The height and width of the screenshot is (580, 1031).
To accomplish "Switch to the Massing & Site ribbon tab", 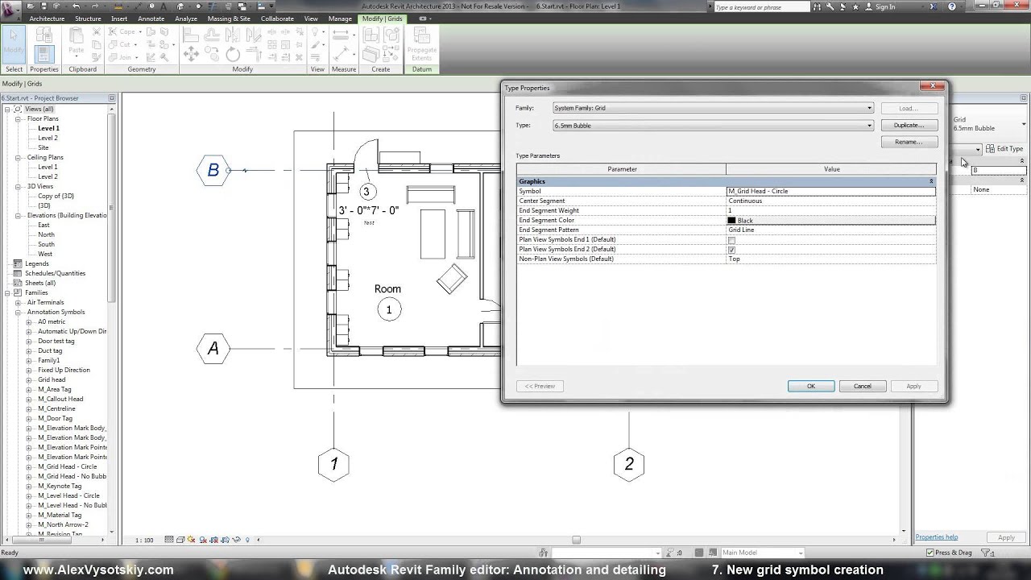I will point(229,19).
